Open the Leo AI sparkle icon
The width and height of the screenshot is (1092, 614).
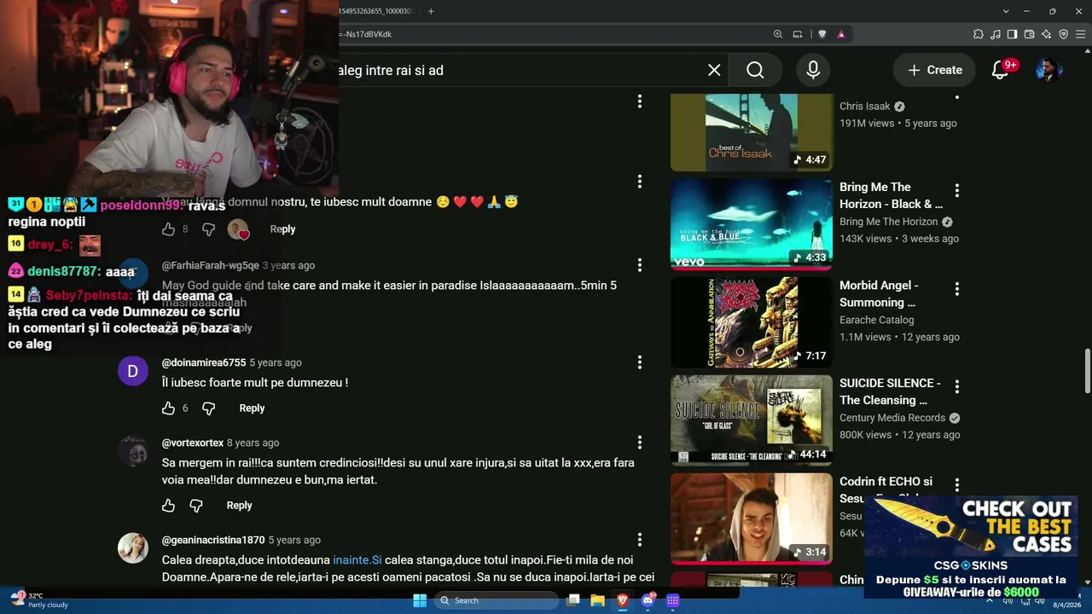pos(1047,34)
